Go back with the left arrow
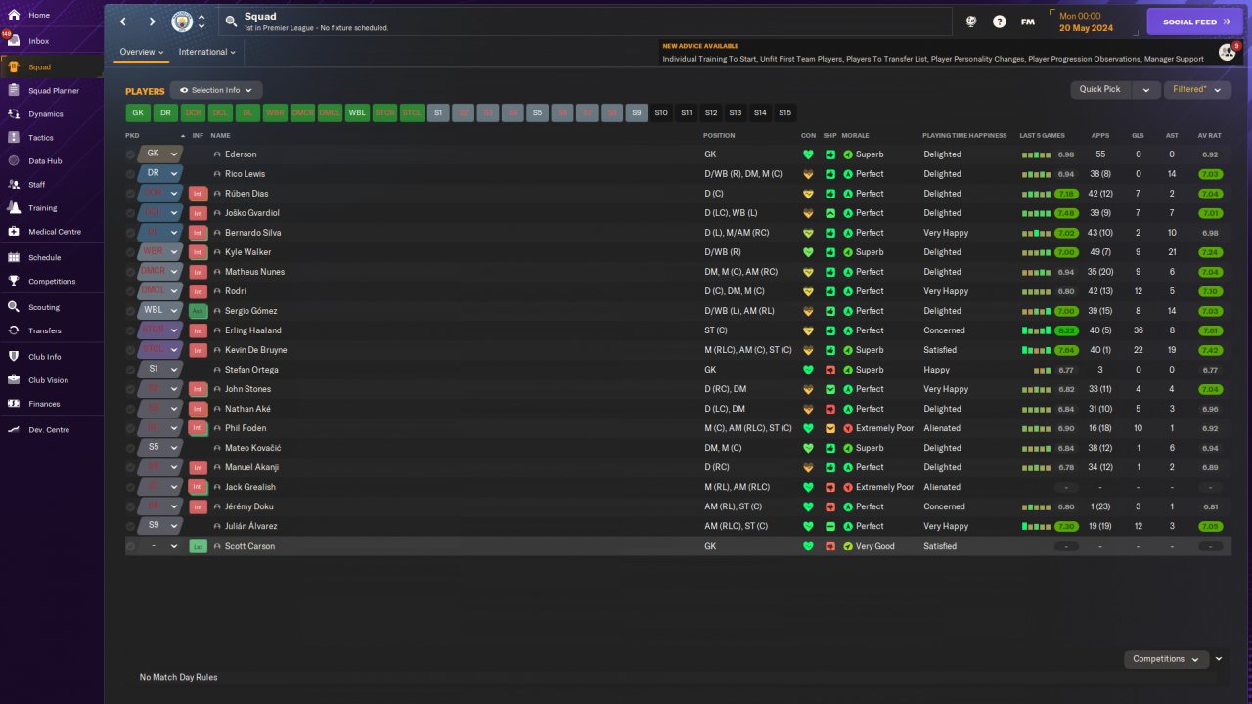Screen dimensions: 1252x704 [x=123, y=22]
